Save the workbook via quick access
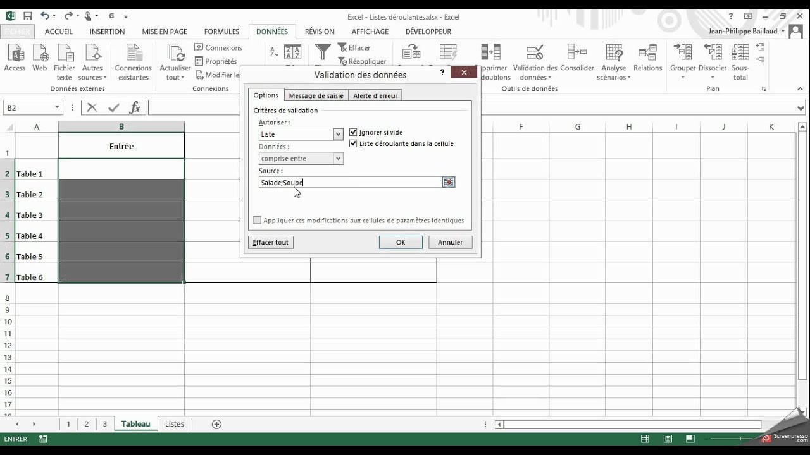The height and width of the screenshot is (455, 810). point(27,16)
